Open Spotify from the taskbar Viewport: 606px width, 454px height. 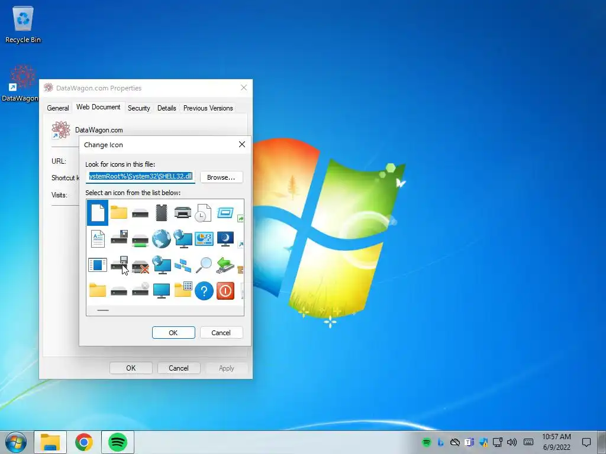(118, 442)
